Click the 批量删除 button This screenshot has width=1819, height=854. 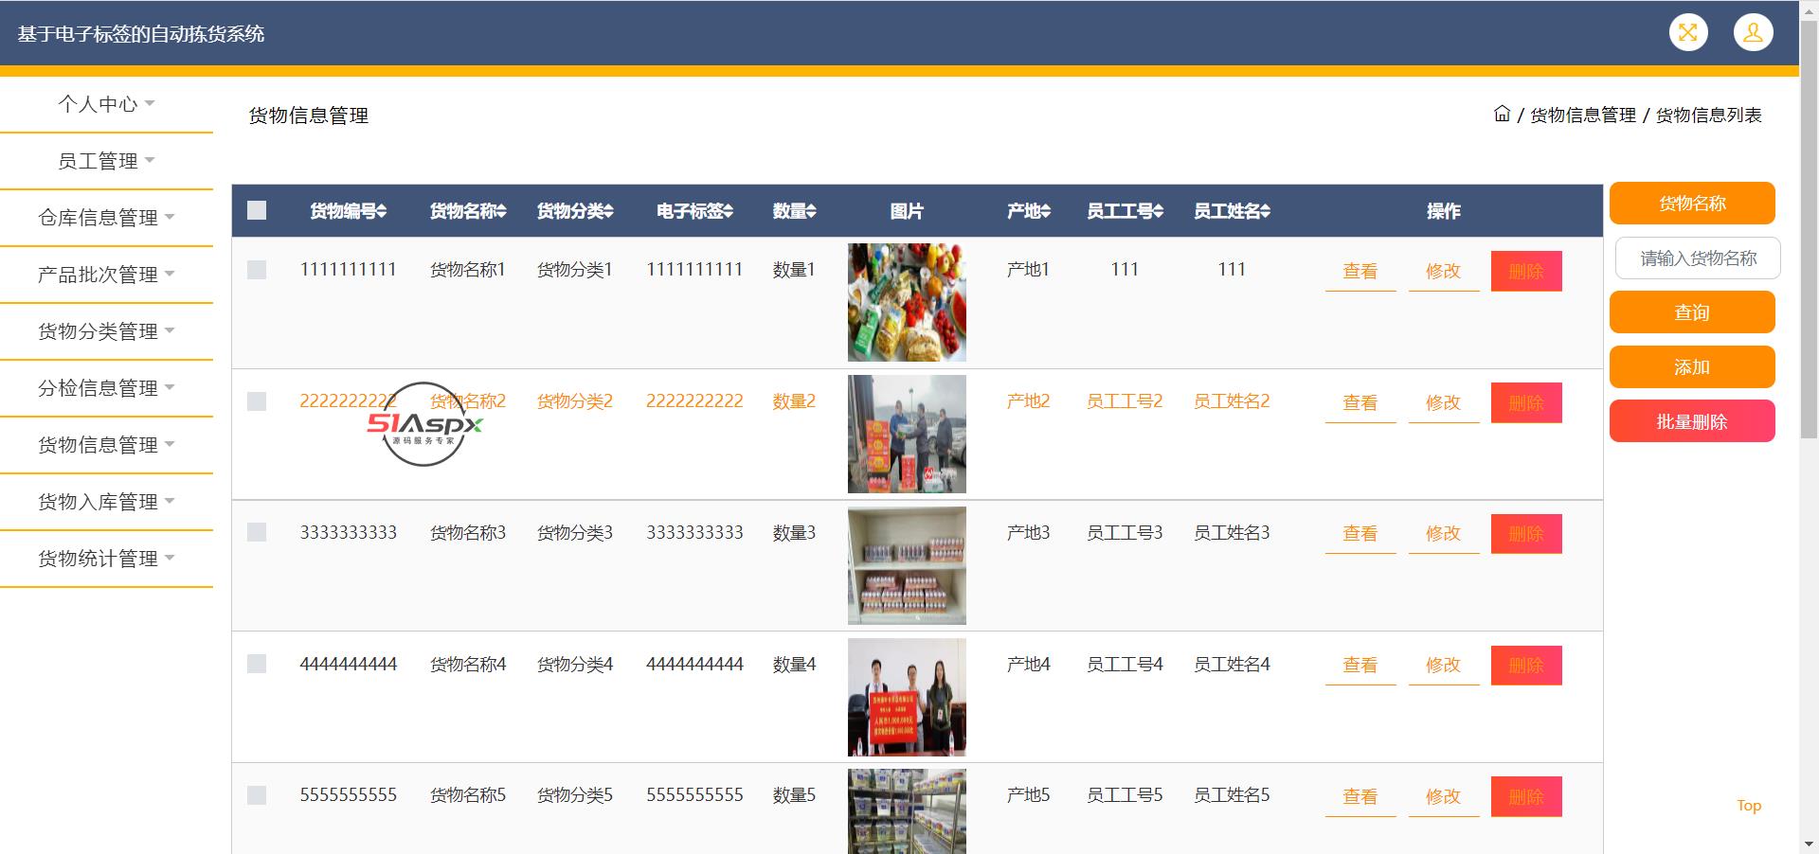tap(1691, 421)
